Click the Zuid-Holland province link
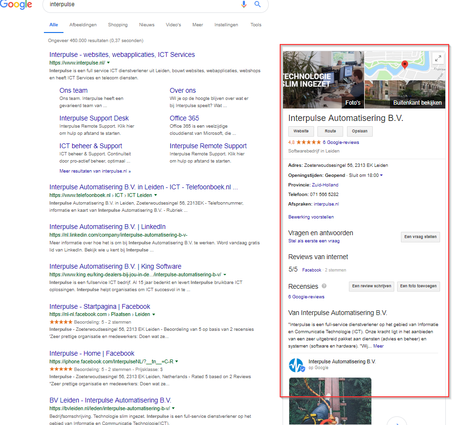This screenshot has height=425, width=452. coord(325,185)
